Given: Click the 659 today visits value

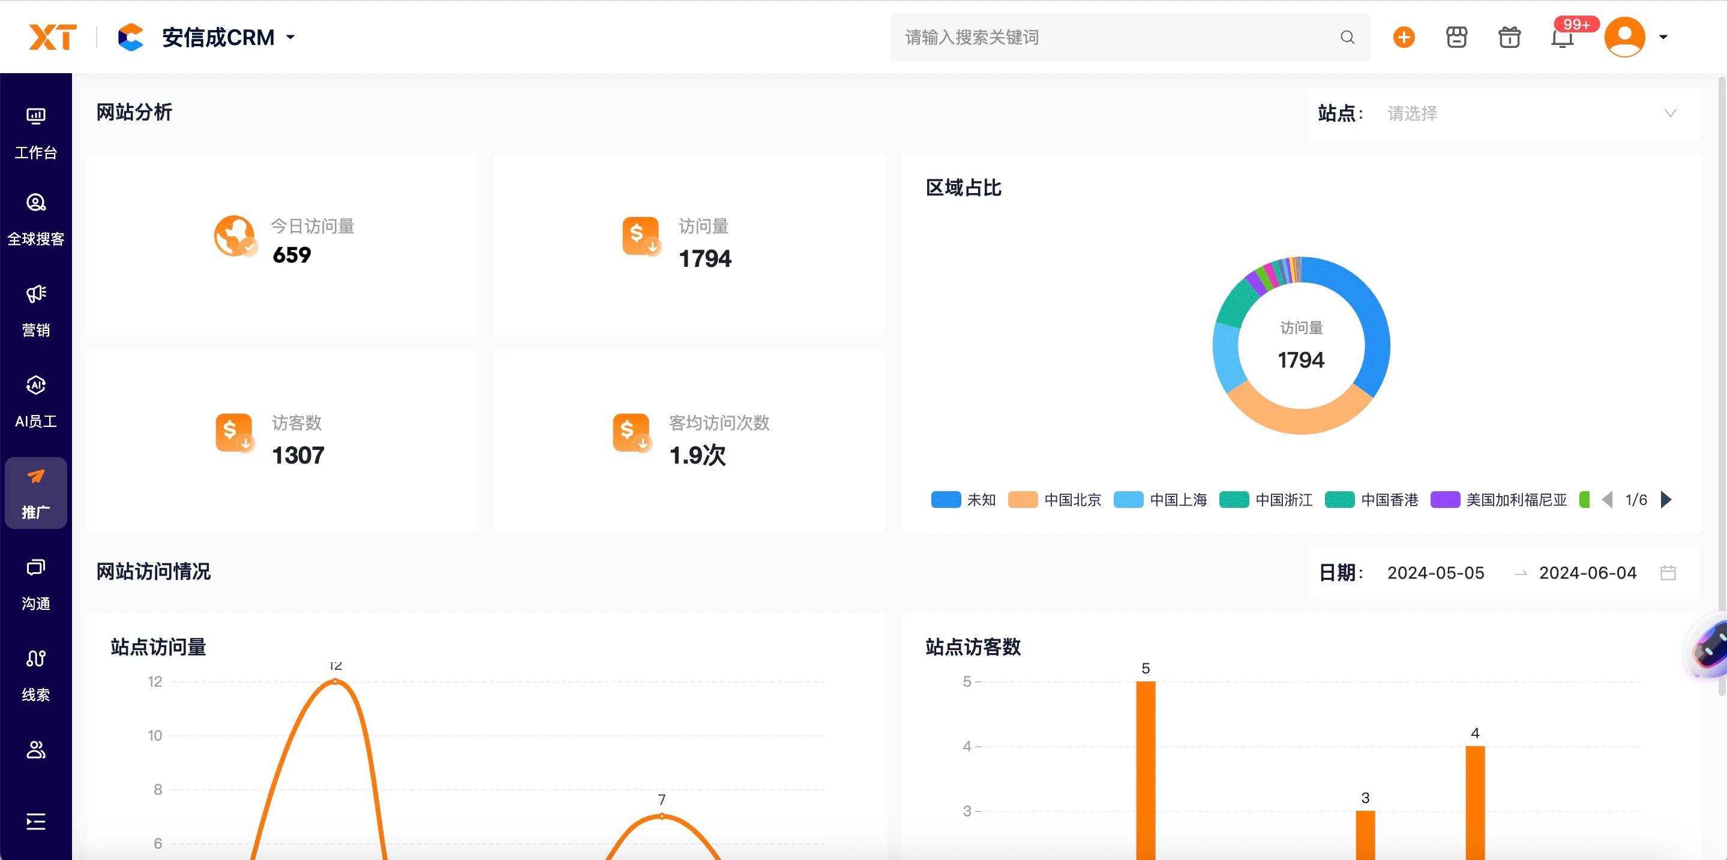Looking at the screenshot, I should [292, 255].
